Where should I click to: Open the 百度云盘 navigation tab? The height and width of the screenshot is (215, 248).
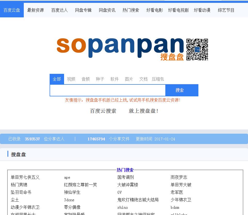tap(12, 10)
